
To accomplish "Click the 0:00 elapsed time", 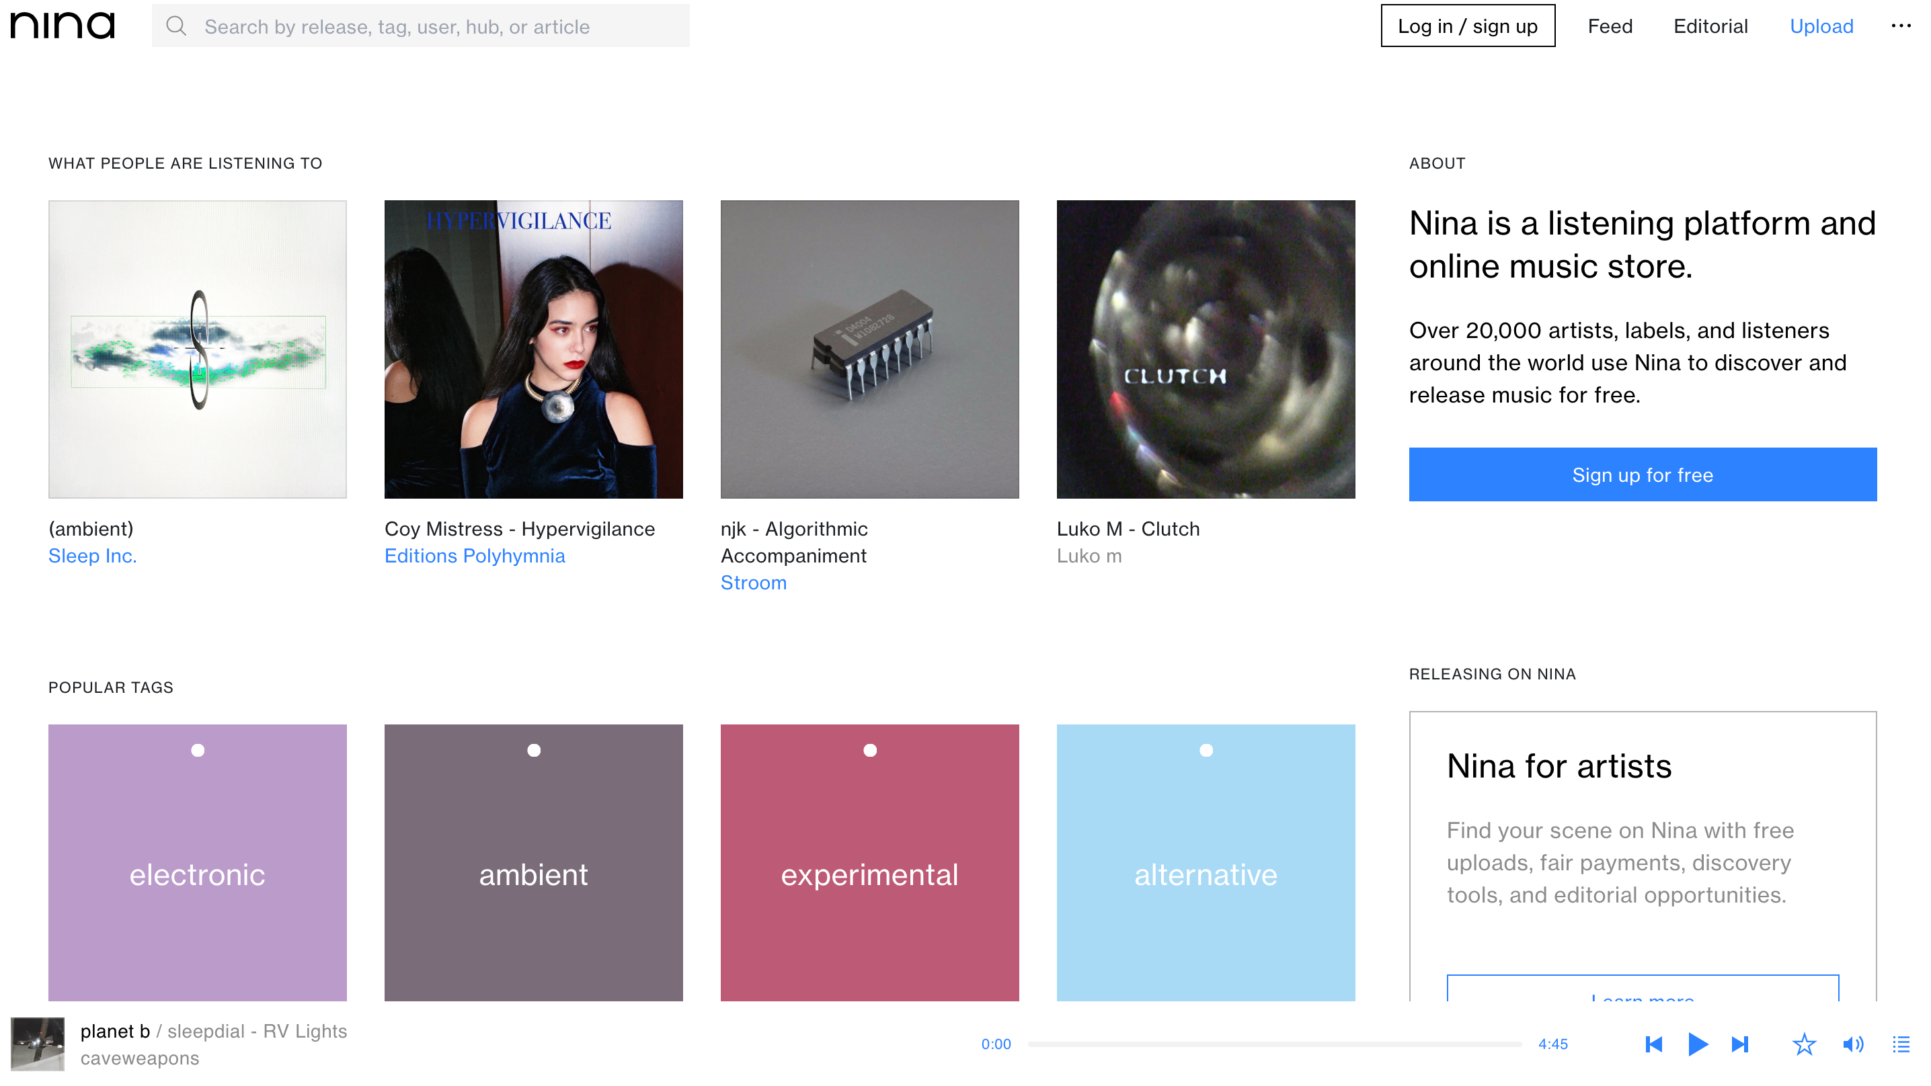I will click(996, 1044).
